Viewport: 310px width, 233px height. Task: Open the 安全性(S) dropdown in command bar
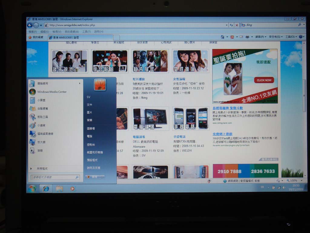coord(276,37)
